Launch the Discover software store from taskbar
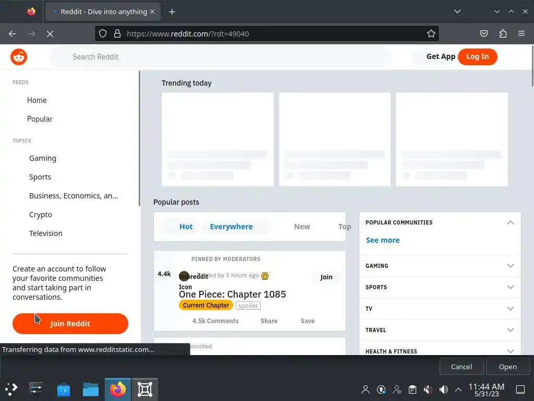Viewport: 534px width, 401px height. pos(63,390)
